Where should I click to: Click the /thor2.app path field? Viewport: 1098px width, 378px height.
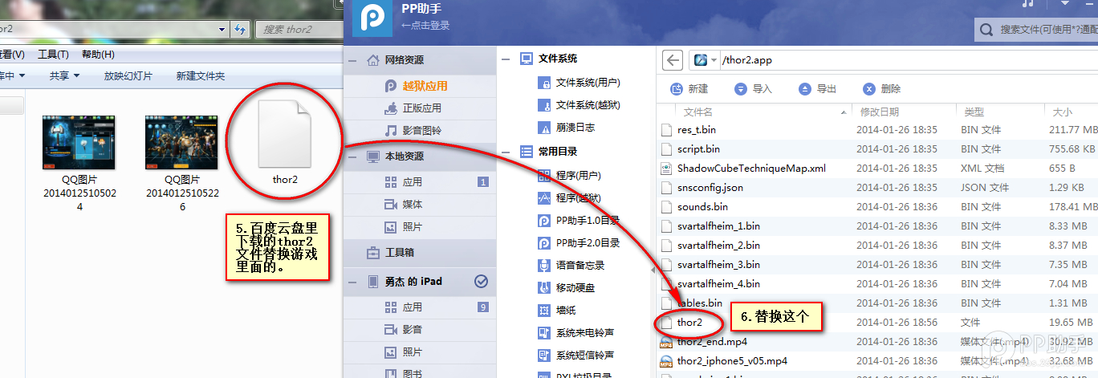pyautogui.click(x=893, y=60)
